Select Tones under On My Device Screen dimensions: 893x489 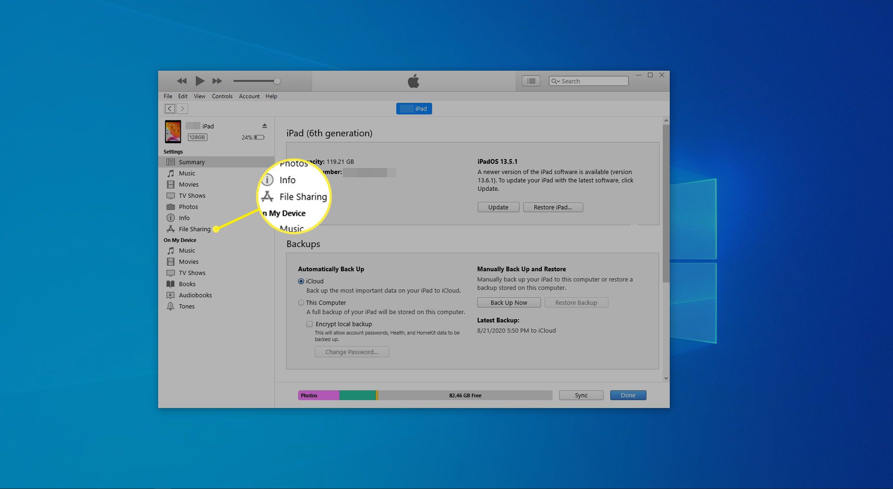pyautogui.click(x=216, y=306)
